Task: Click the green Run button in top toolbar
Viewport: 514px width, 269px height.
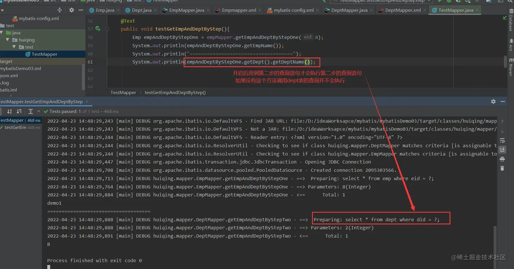Action: coord(440,1)
